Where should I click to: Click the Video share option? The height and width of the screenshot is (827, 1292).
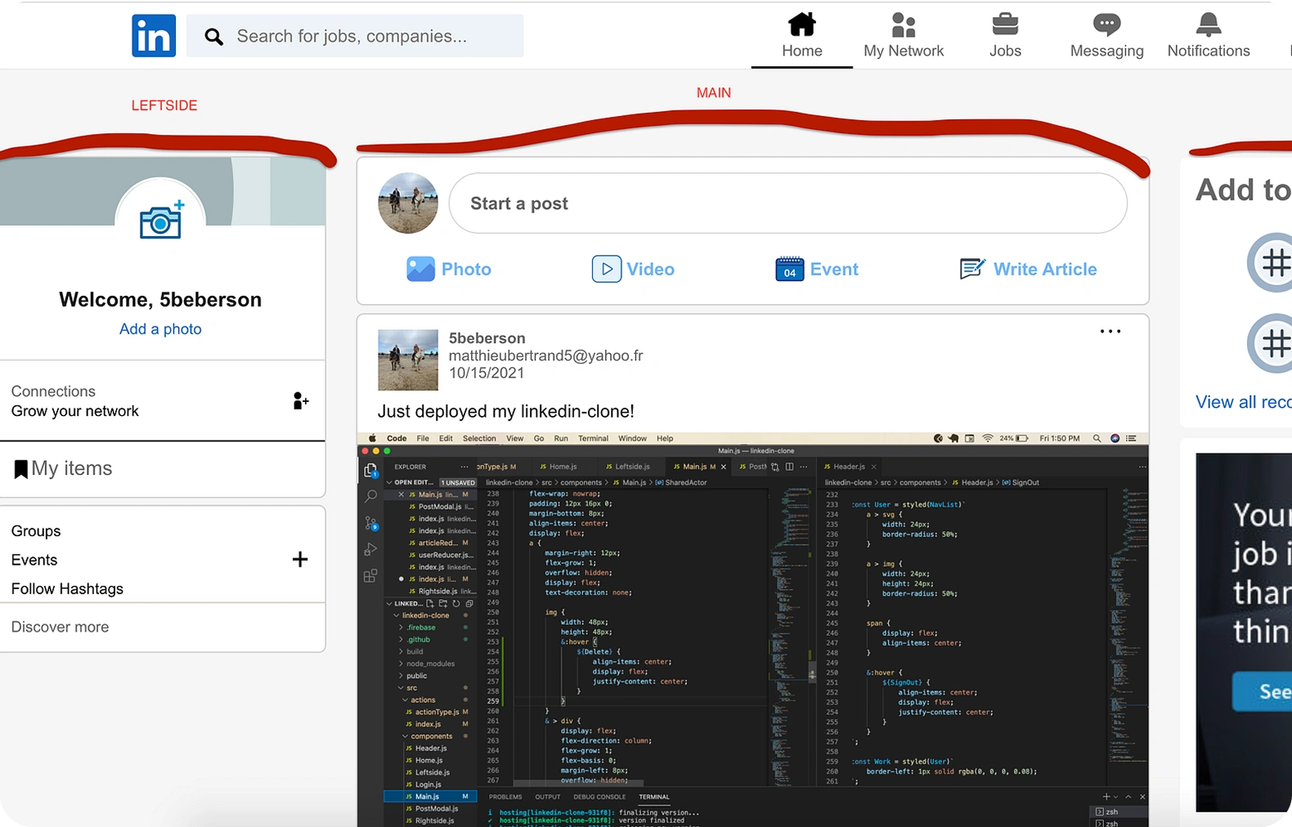[x=633, y=269]
